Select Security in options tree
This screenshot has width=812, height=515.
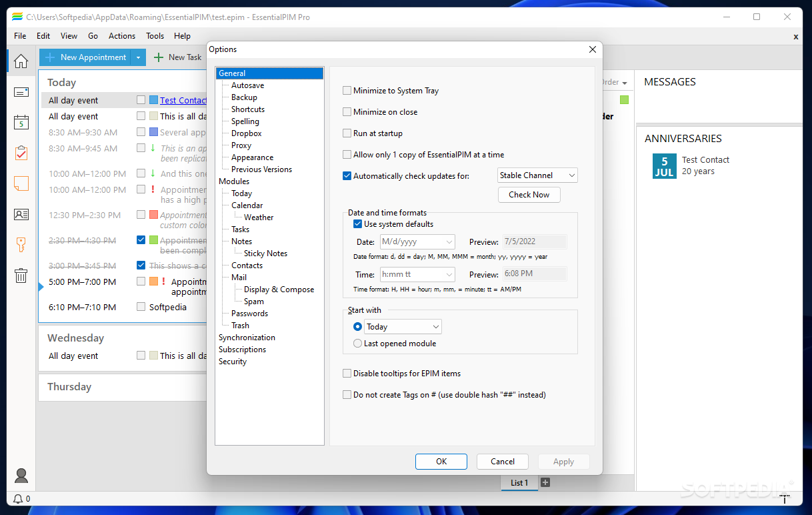coord(233,362)
